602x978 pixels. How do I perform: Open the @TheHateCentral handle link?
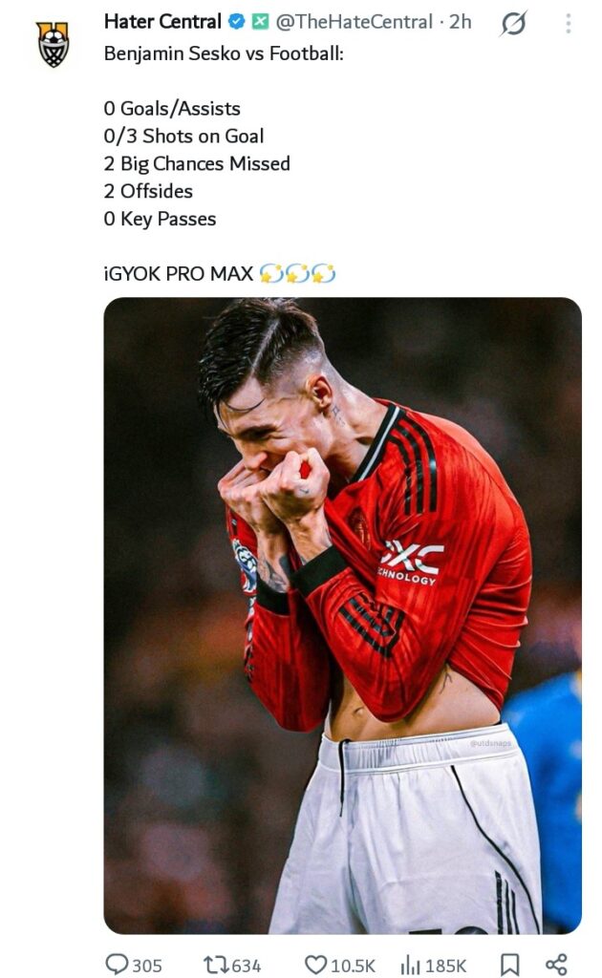(354, 22)
